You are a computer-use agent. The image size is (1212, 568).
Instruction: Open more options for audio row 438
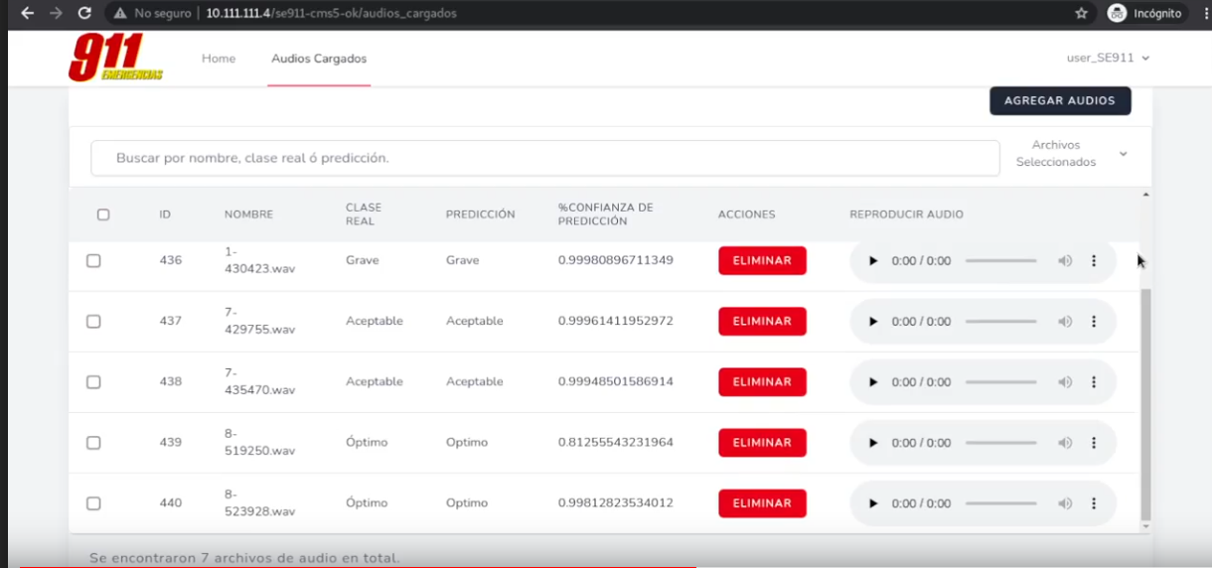pyautogui.click(x=1094, y=382)
